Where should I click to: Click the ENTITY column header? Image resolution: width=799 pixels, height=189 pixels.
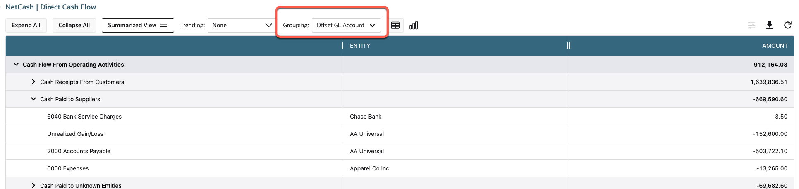[x=360, y=46]
